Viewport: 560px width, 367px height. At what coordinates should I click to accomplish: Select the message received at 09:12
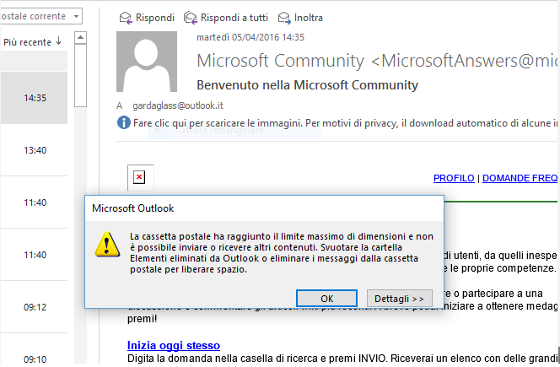click(x=34, y=307)
